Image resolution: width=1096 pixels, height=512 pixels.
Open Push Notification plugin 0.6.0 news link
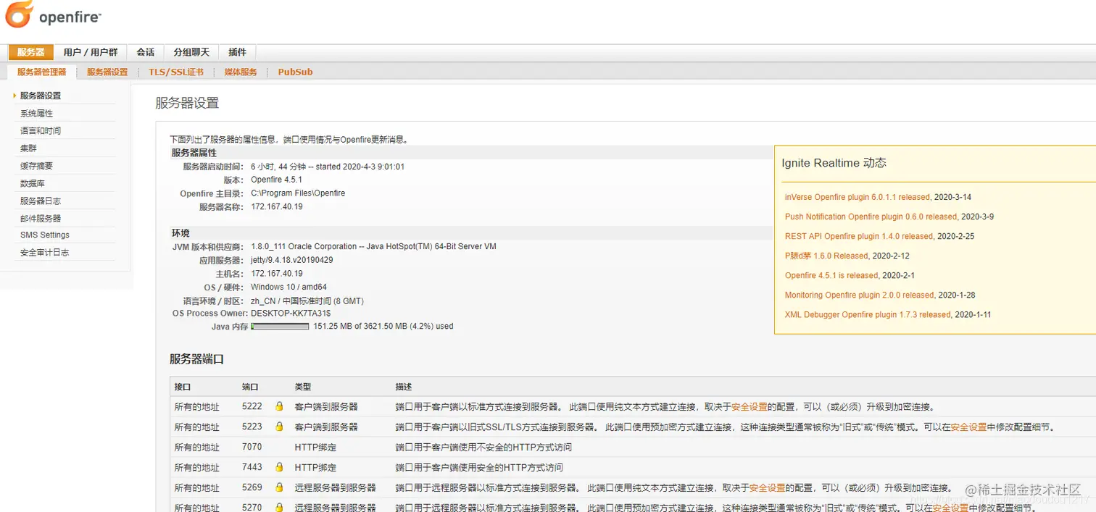[x=871, y=217]
